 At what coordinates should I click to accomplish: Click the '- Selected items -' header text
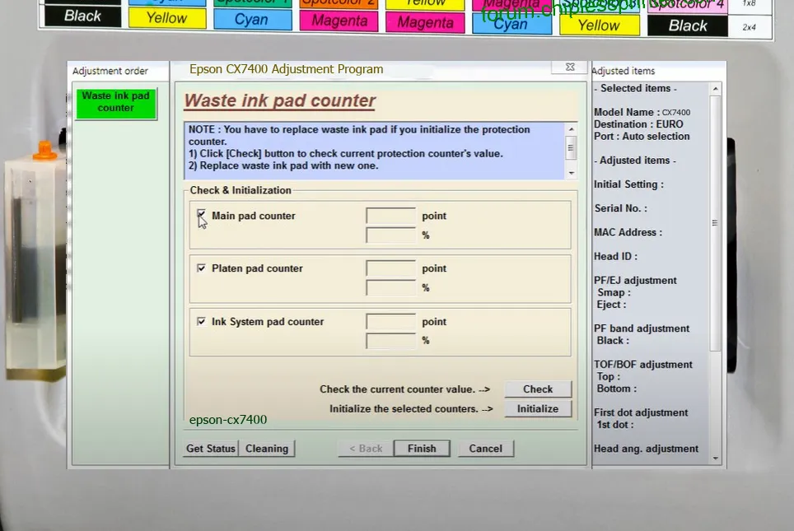tap(636, 88)
